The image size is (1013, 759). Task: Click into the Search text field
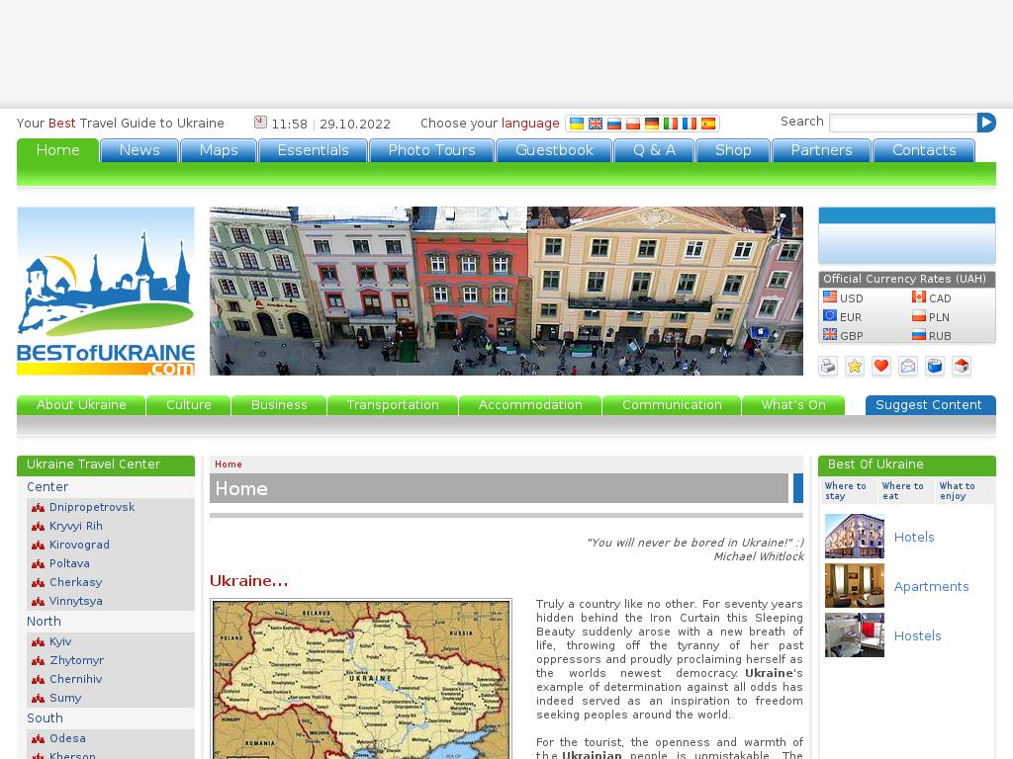pyautogui.click(x=902, y=123)
